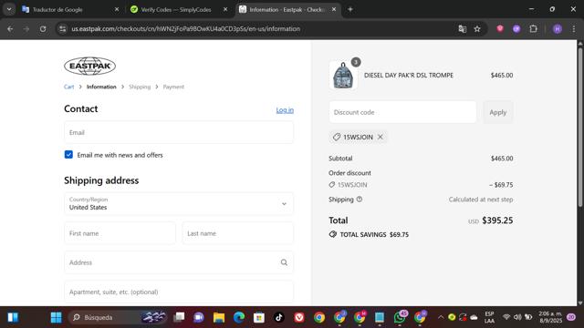
Task: Apply the discount code
Action: pyautogui.click(x=498, y=112)
